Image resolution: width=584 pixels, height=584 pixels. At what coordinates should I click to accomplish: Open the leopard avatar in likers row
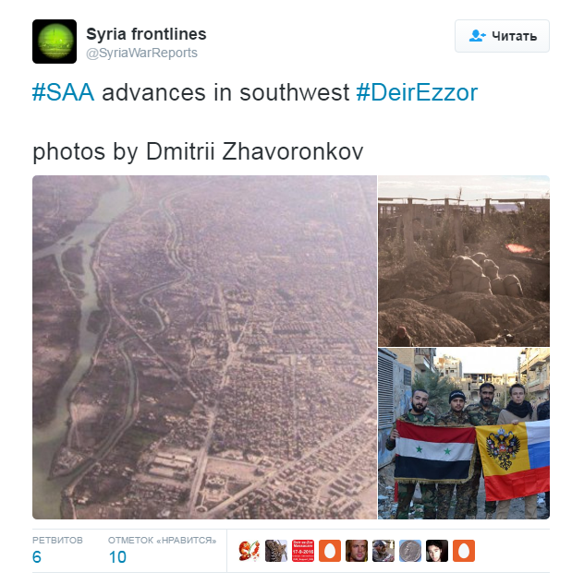276,551
